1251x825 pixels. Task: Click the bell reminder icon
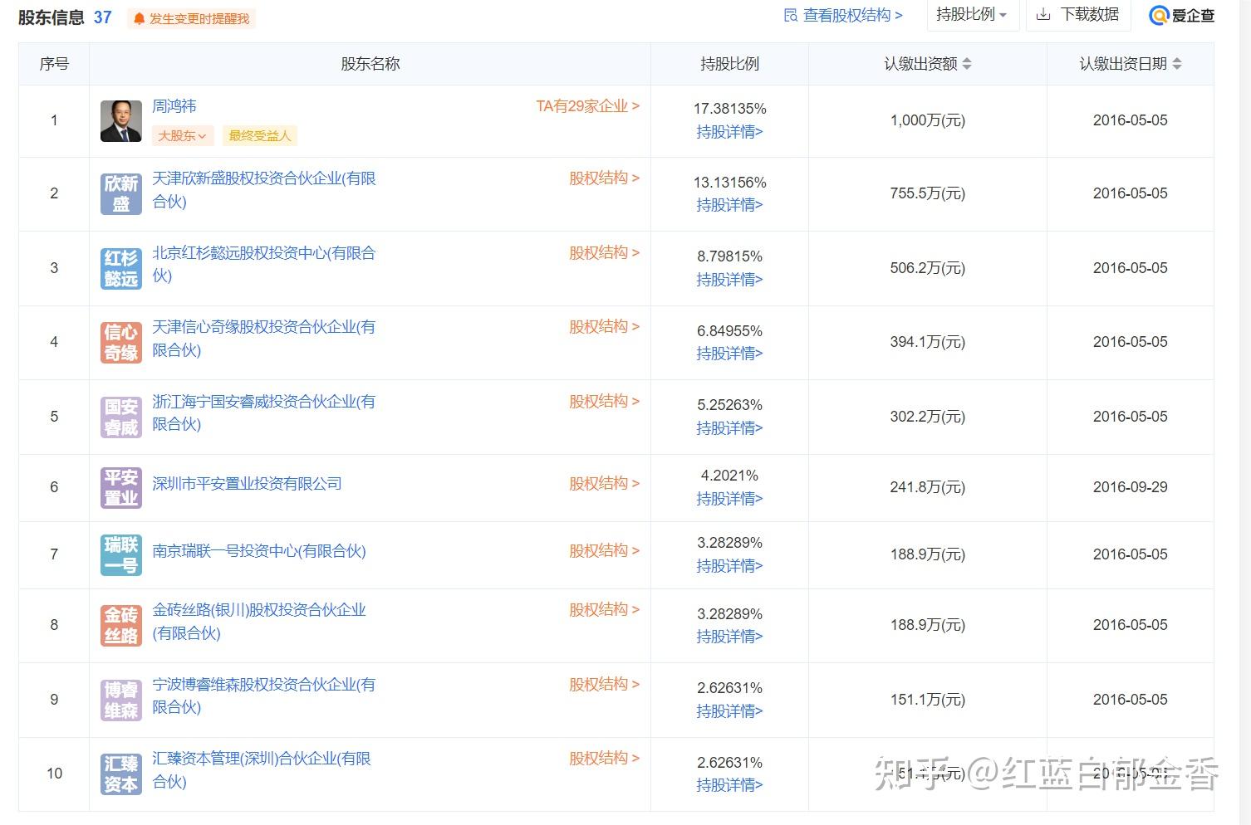point(139,18)
